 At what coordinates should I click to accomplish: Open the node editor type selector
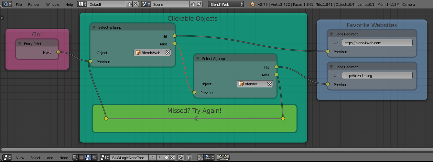(x=7, y=157)
